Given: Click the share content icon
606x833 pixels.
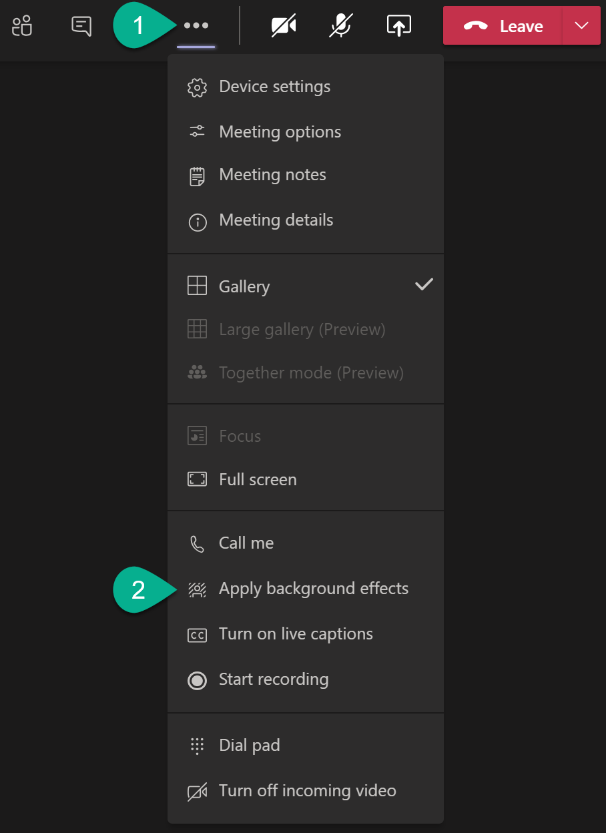Looking at the screenshot, I should point(398,26).
